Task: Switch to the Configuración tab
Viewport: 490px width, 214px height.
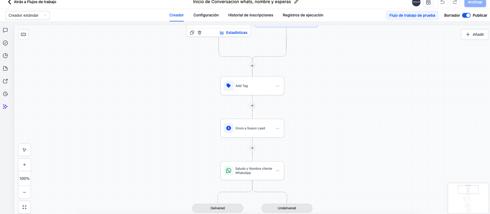Action: 206,15
